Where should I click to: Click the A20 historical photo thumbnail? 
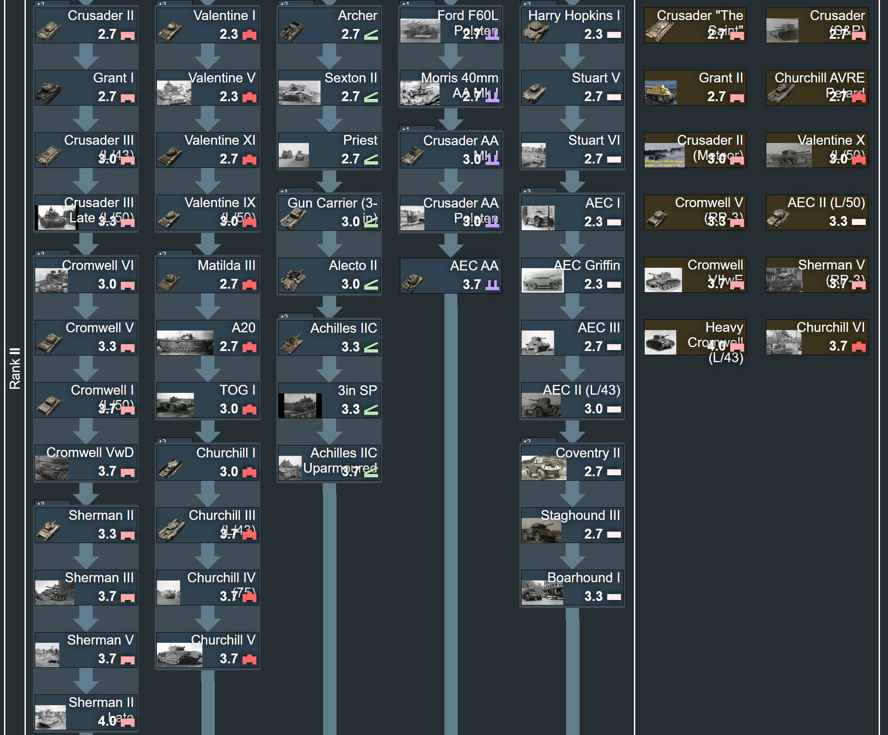(x=185, y=342)
